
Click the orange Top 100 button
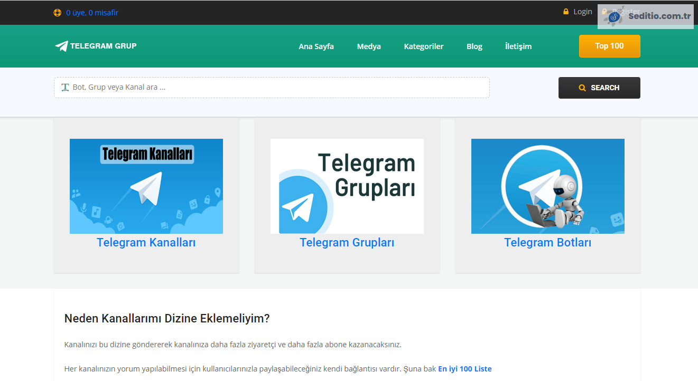click(610, 46)
